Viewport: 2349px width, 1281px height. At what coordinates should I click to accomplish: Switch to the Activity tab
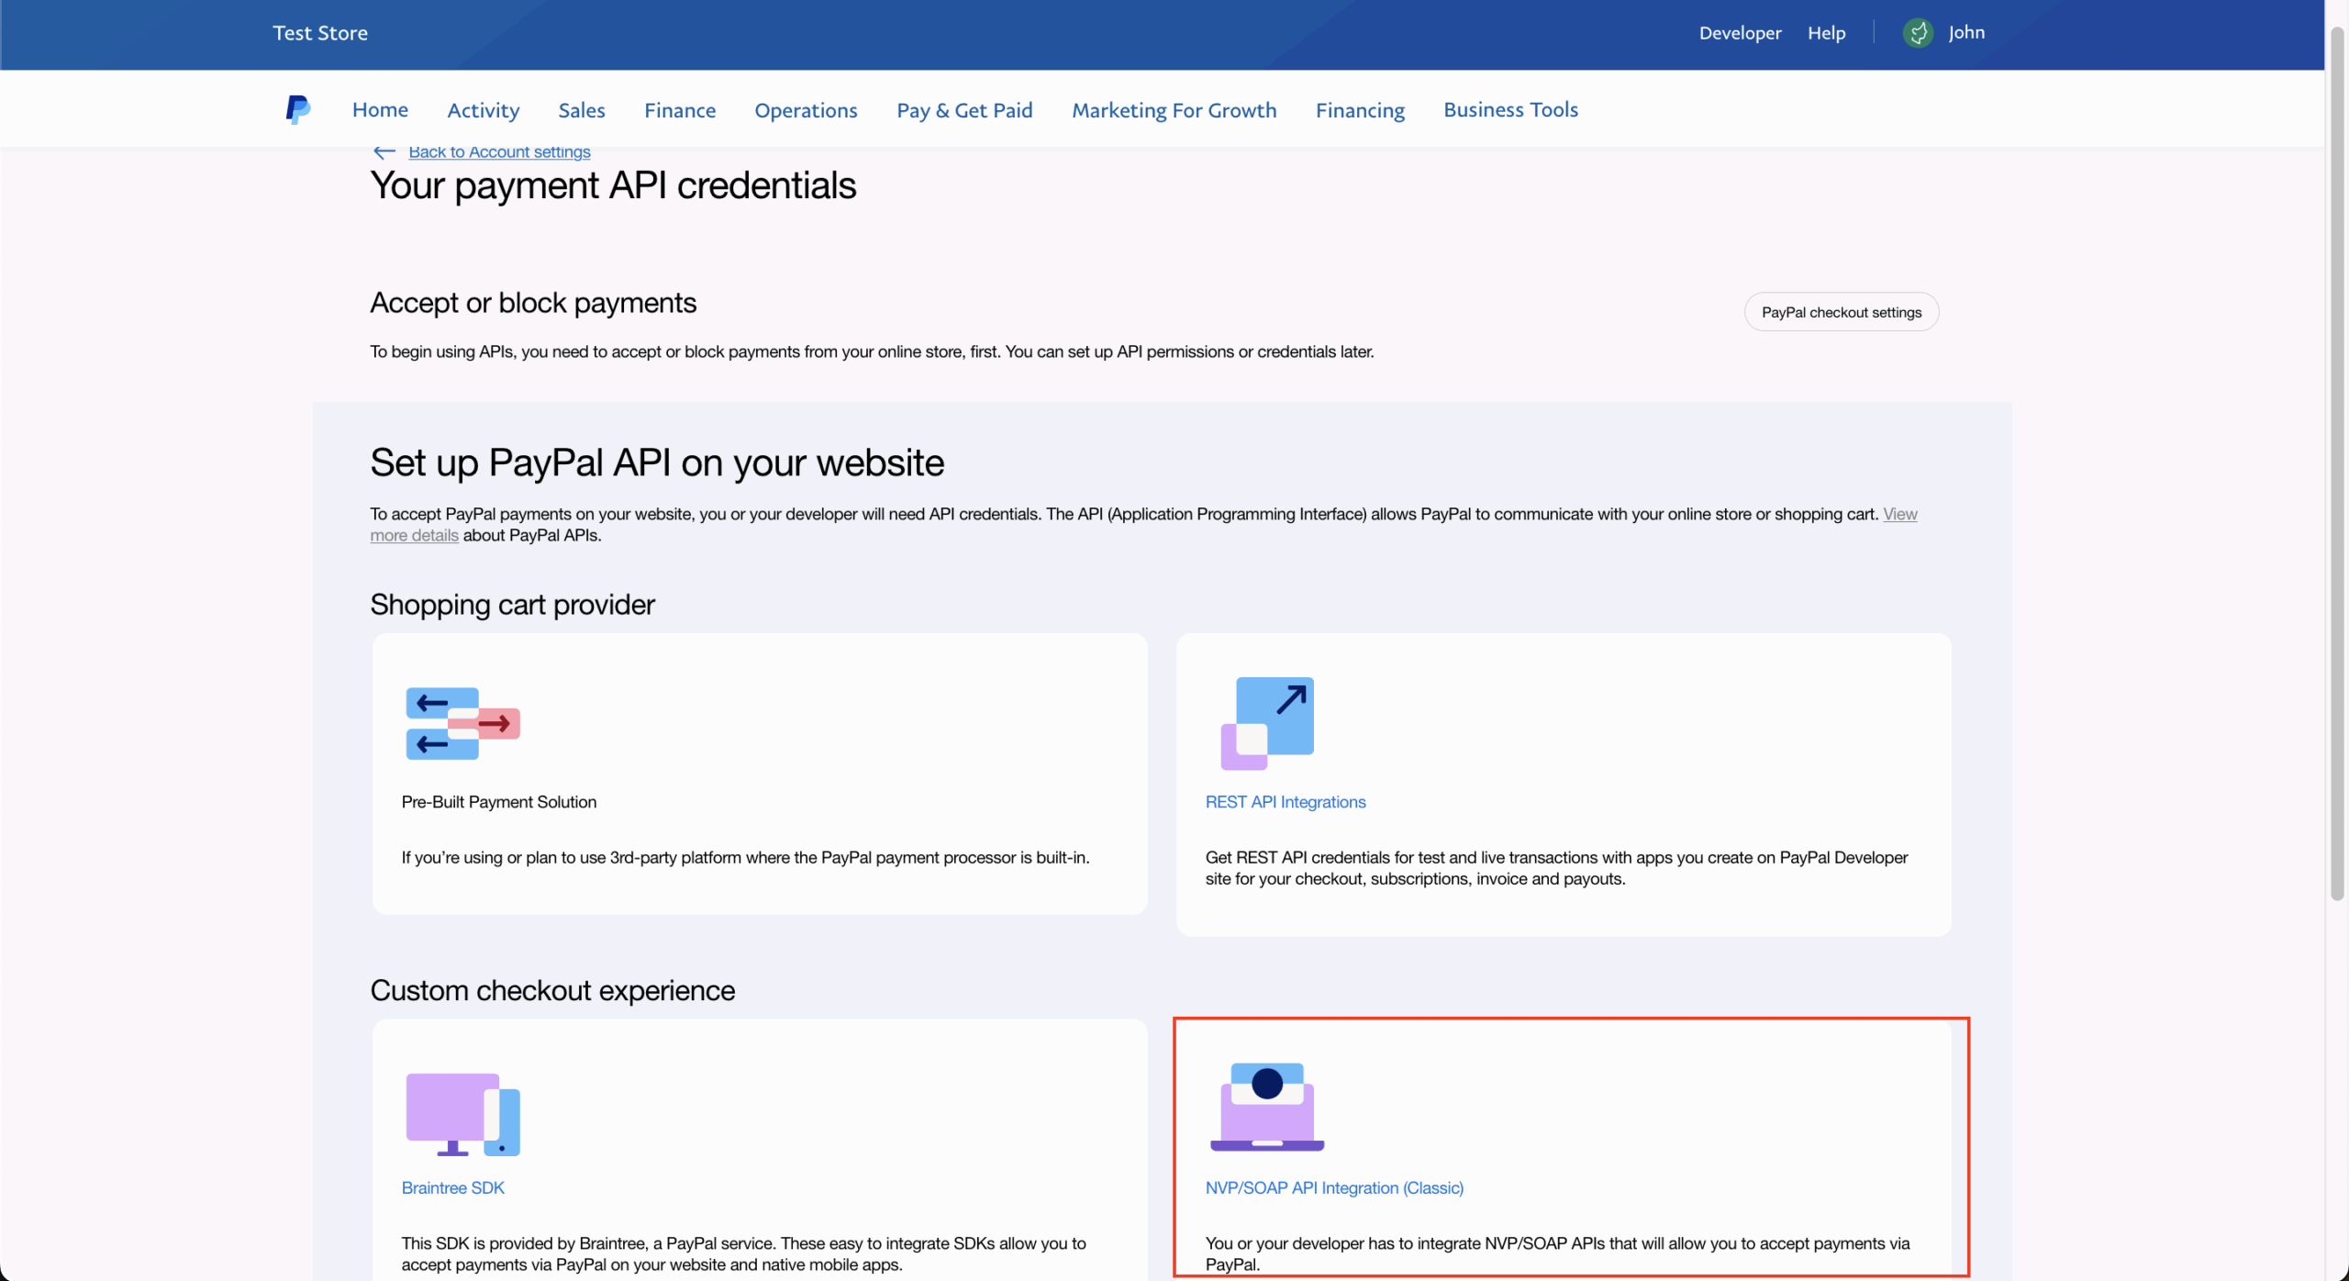click(x=483, y=109)
